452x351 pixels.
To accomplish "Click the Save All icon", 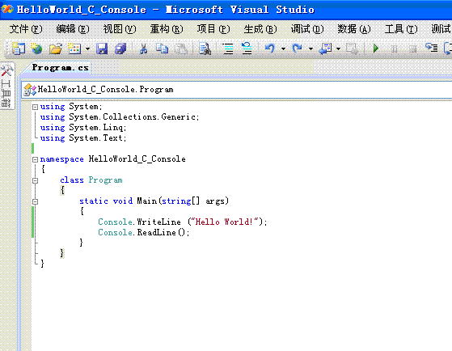I will click(x=120, y=49).
